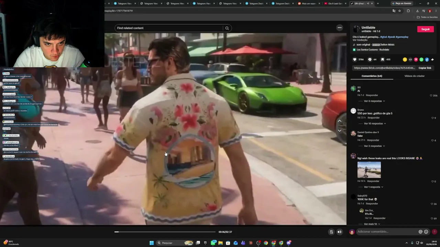Open the three-dots more options menu

point(340,28)
